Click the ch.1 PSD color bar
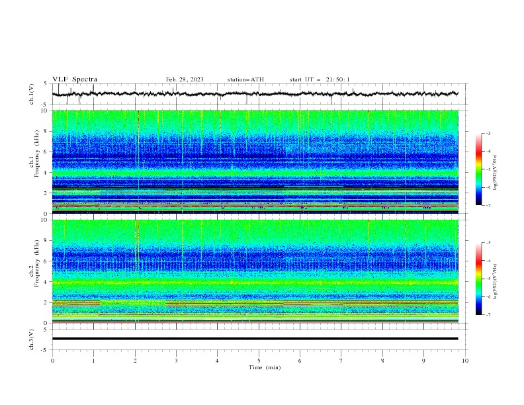This screenshot has height=405, width=524. [x=479, y=169]
